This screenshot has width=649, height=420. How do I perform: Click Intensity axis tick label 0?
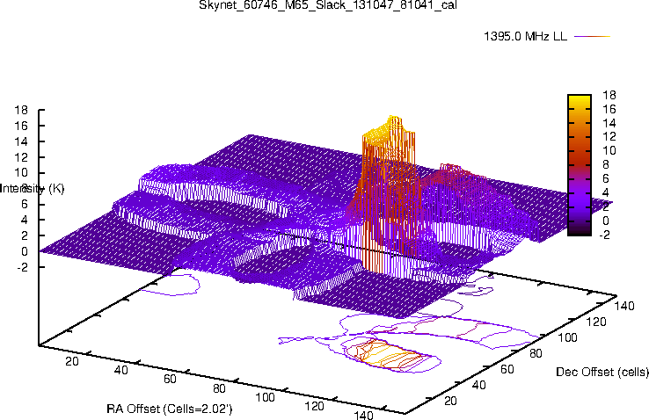25,251
